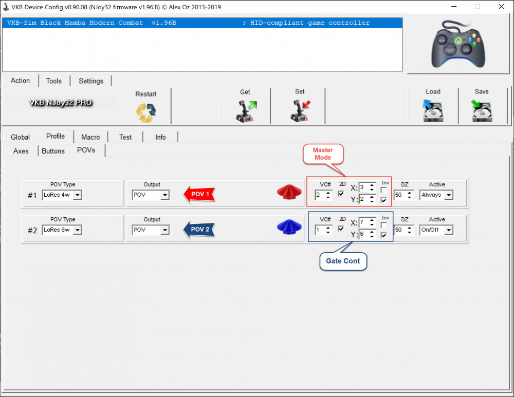Open the Info tab

pyautogui.click(x=160, y=137)
